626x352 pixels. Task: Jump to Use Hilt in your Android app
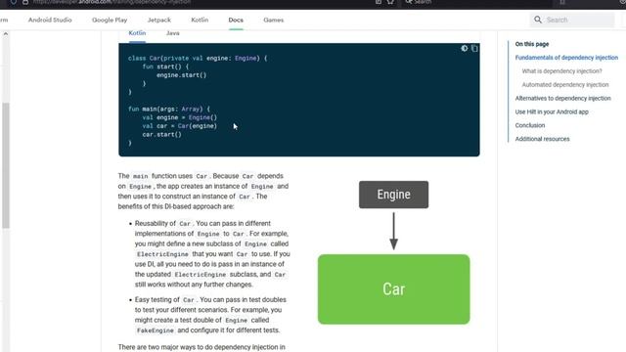coord(552,111)
